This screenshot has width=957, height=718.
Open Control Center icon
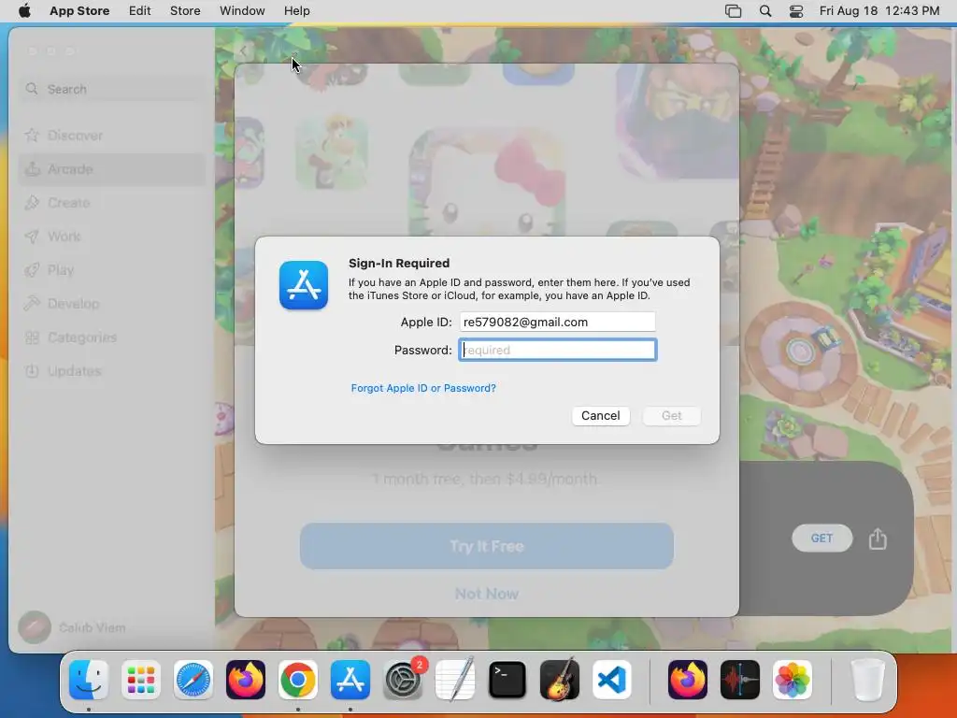coord(796,11)
